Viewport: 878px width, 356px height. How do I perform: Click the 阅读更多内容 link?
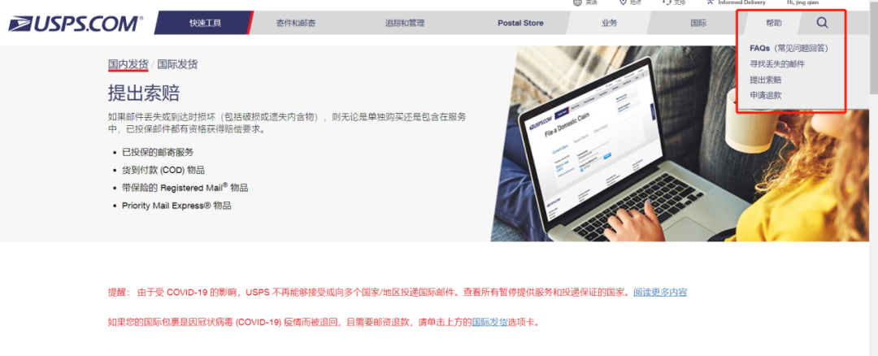tap(660, 292)
